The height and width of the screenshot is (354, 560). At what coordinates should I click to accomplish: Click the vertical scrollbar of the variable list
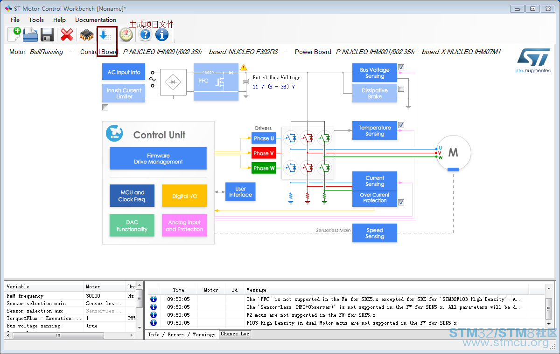[x=140, y=306]
